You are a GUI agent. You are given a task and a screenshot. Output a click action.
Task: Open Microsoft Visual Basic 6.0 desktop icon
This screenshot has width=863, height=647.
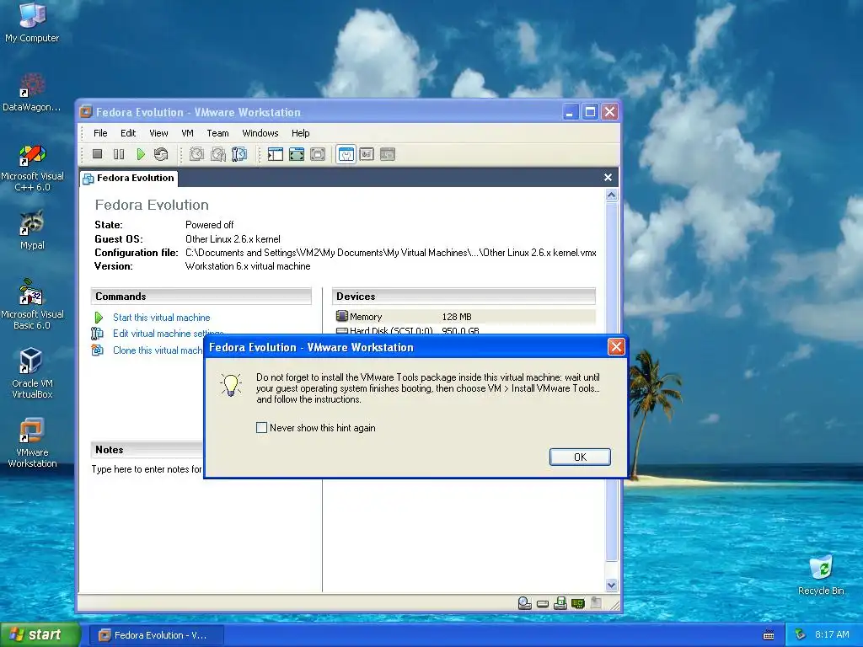[32, 304]
